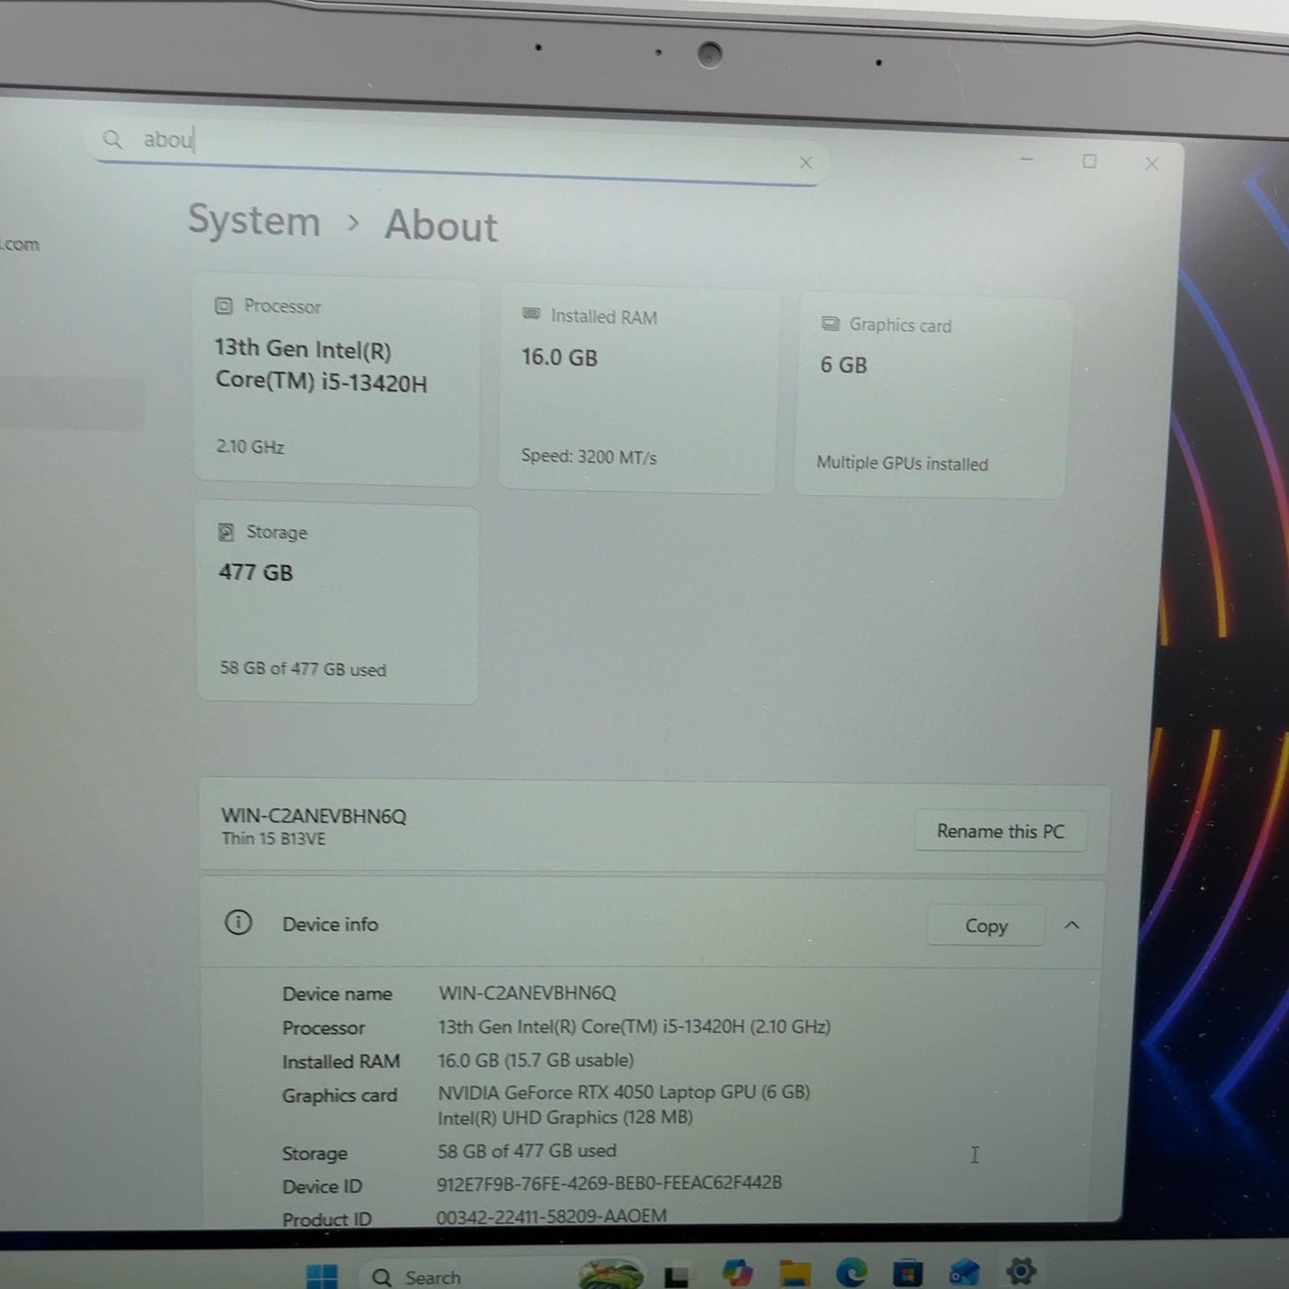The image size is (1289, 1289).
Task: Clear the Settings search text
Action: 806,162
